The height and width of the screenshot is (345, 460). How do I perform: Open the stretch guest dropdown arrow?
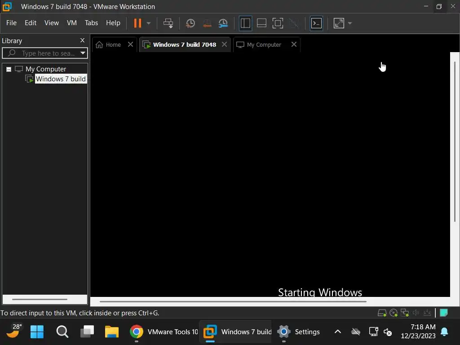(349, 23)
